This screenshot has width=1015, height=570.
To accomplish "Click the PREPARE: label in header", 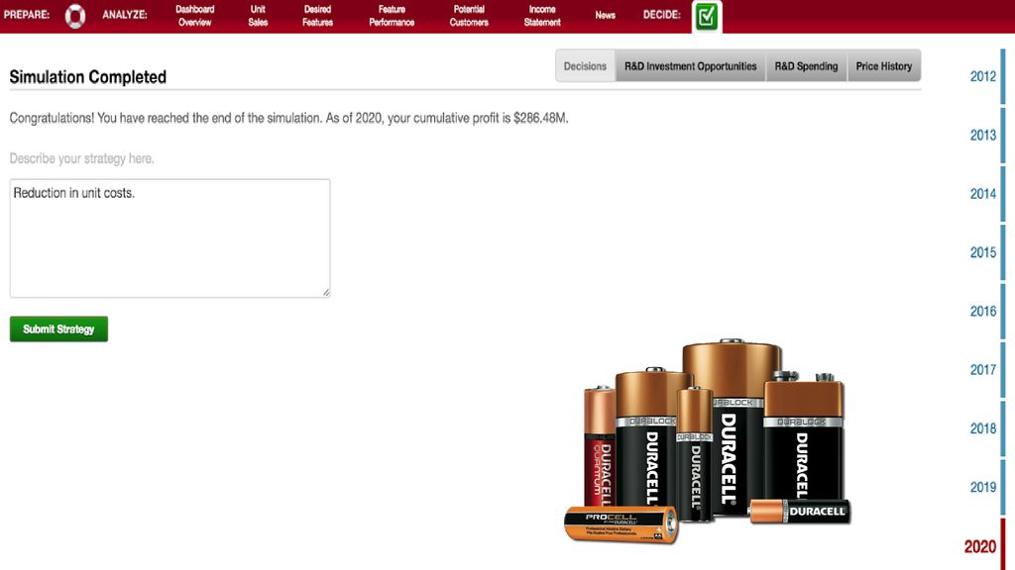I will (27, 15).
